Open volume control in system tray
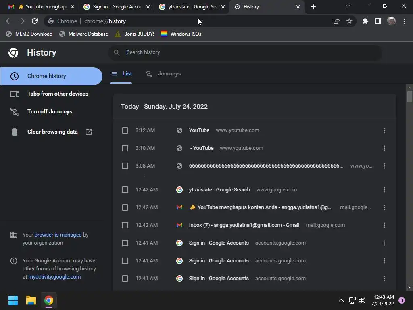The image size is (413, 310). 362,300
